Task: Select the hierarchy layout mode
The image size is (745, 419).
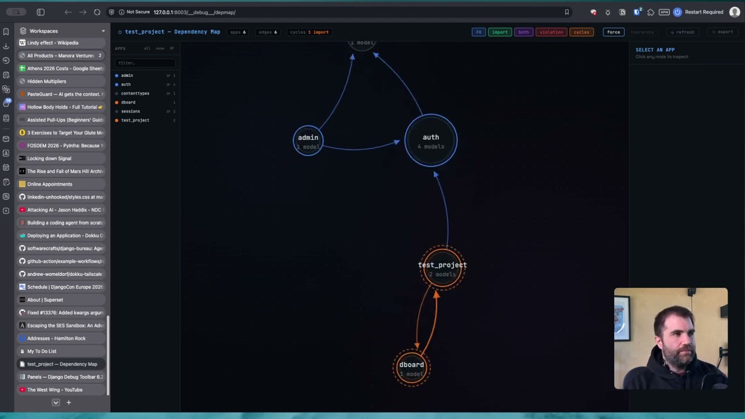Action: pyautogui.click(x=643, y=32)
